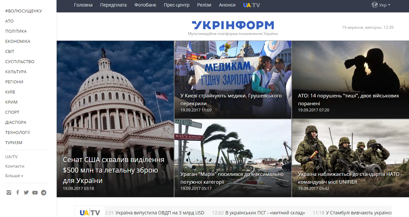Viewport: 409px width, 217px height.
Task: Open the КИЇВ sidebar section
Action: tap(10, 92)
